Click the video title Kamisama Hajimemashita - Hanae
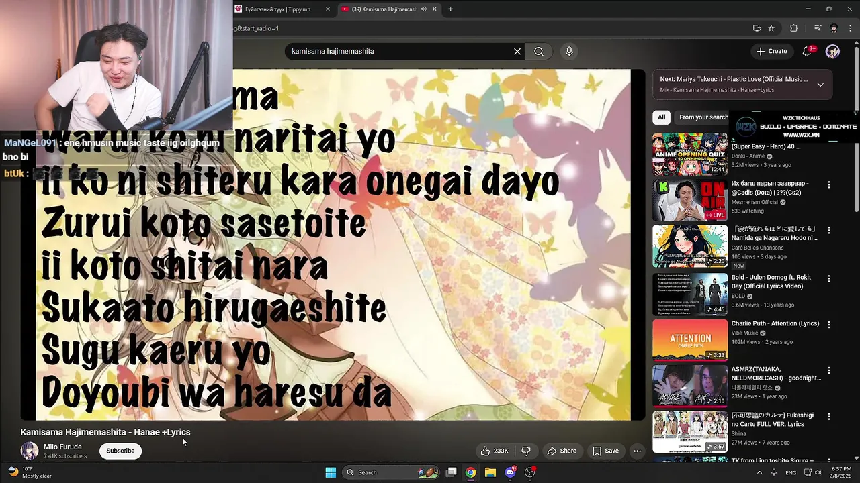 click(x=105, y=432)
